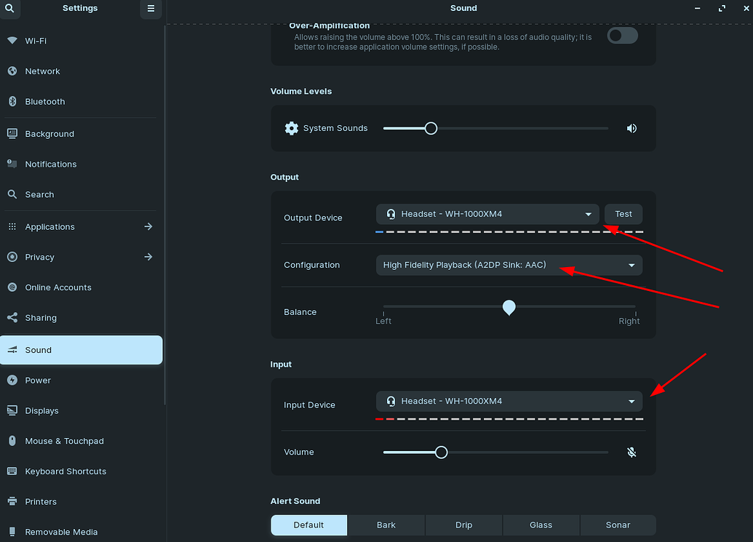This screenshot has height=542, width=753.
Task: Click the Wi-Fi sidebar icon
Action: click(x=12, y=40)
